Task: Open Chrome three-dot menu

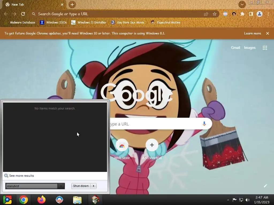Action: [268, 14]
